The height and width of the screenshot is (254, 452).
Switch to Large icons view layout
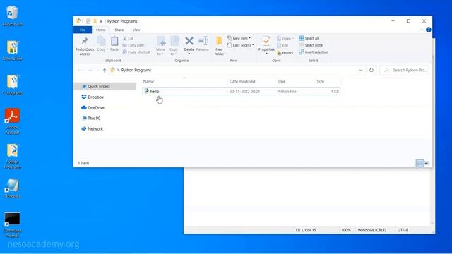427,163
